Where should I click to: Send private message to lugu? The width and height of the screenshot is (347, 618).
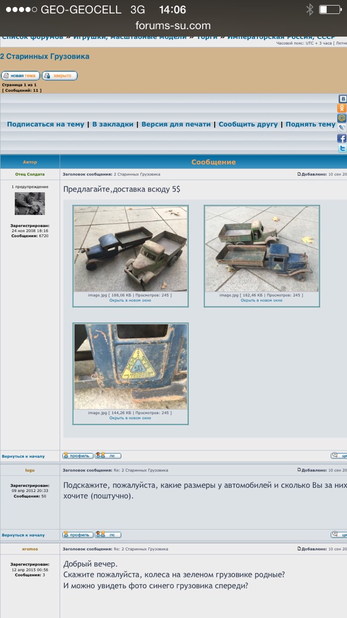click(x=108, y=535)
